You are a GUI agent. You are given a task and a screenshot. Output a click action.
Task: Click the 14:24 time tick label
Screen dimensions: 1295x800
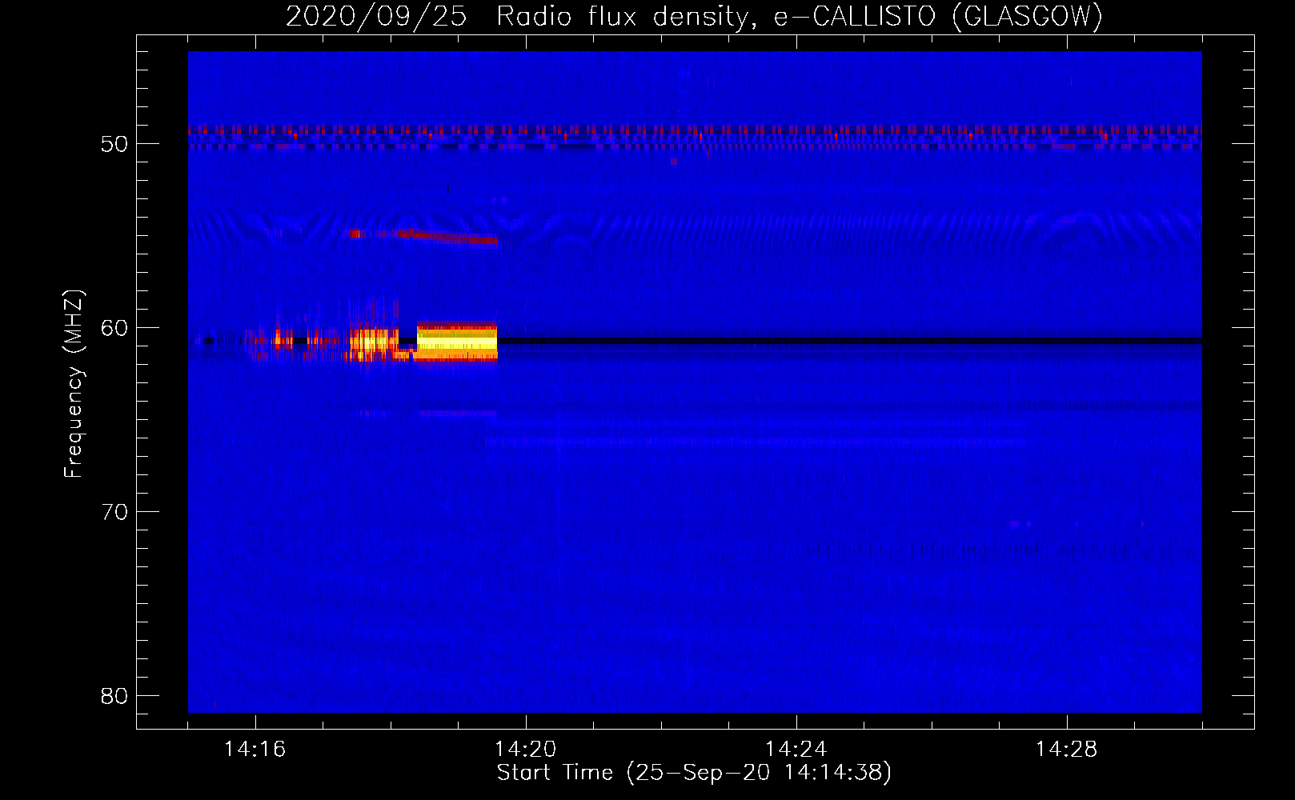click(796, 750)
